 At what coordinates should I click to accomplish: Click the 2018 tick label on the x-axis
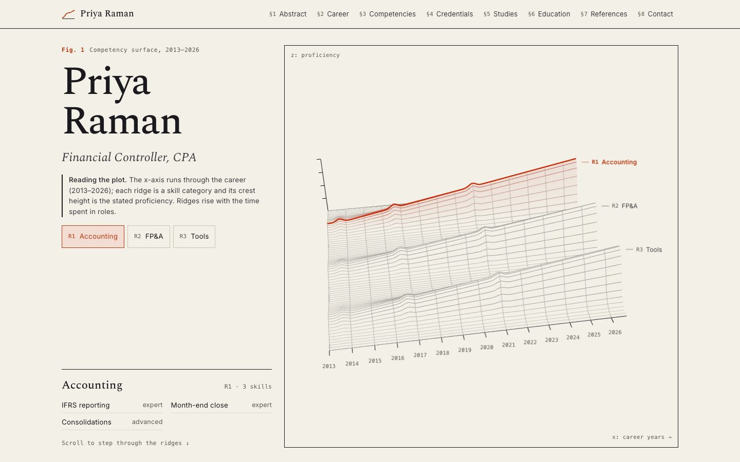[442, 353]
